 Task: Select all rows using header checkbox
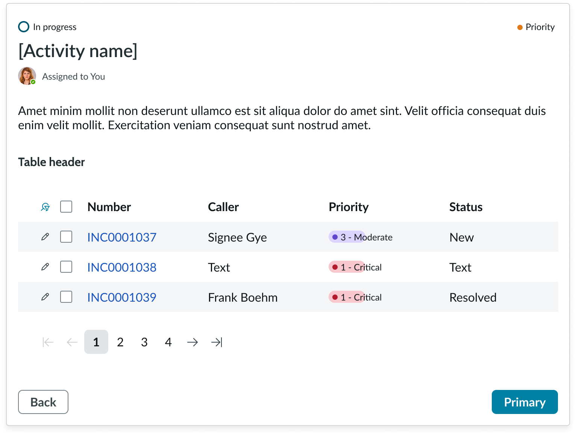(66, 207)
